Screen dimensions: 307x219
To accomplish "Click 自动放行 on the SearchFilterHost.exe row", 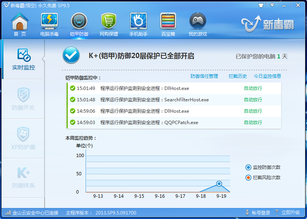I will pyautogui.click(x=253, y=100).
